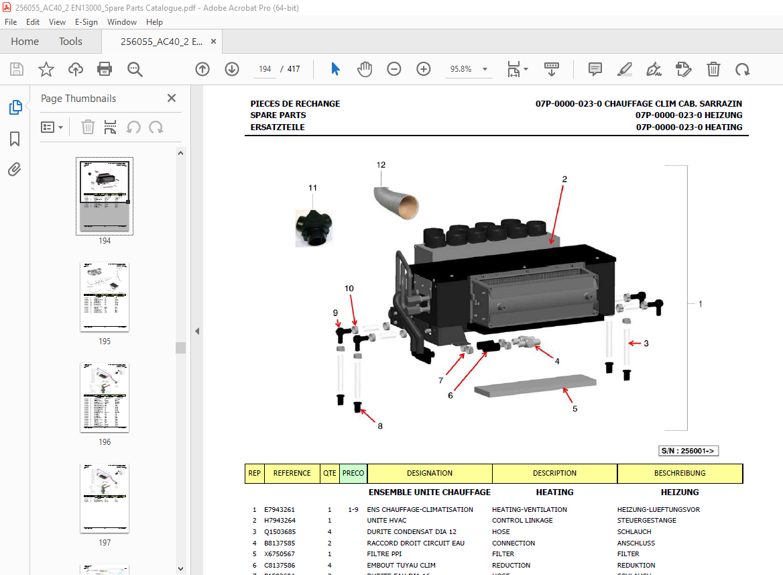
Task: Open the View menu
Action: (x=57, y=22)
